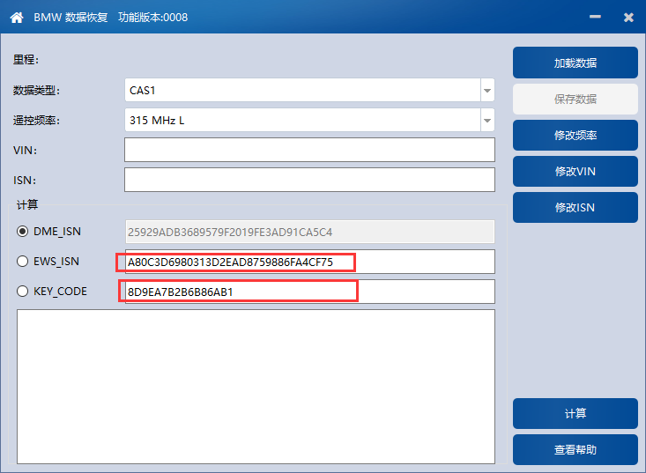Click the 功能版本:0008 title text
Screen dimensions: 646x473
pos(152,18)
